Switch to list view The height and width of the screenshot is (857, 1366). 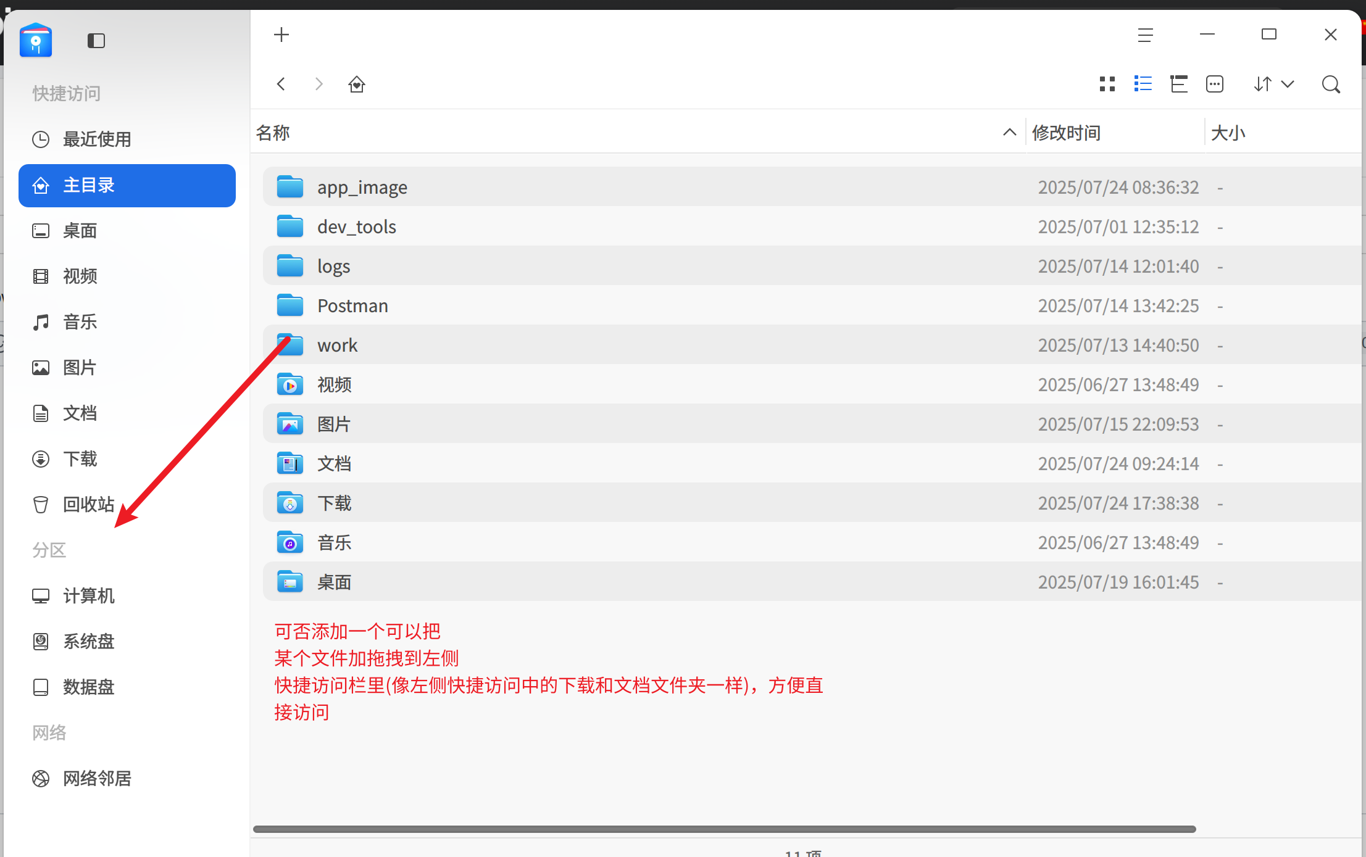coord(1143,84)
